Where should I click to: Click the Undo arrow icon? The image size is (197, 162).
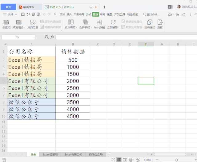pos(44,14)
